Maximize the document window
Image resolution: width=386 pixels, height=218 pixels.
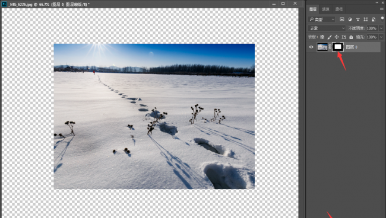coord(283,4)
